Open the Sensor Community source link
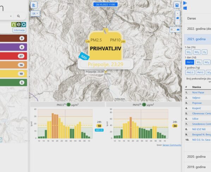211x172 pixels. point(172,145)
